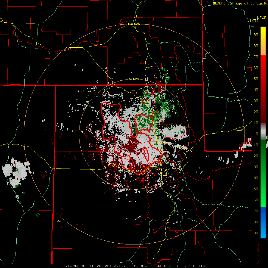268x268 pixels.
Task: Click the Storm Relative Velocity caption text
Action: pyautogui.click(x=135, y=266)
